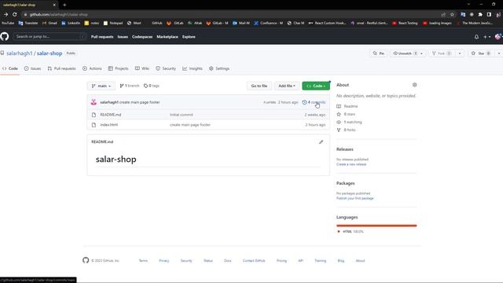View the 1 branch link
Image resolution: width=503 pixels, height=283 pixels.
[x=130, y=86]
